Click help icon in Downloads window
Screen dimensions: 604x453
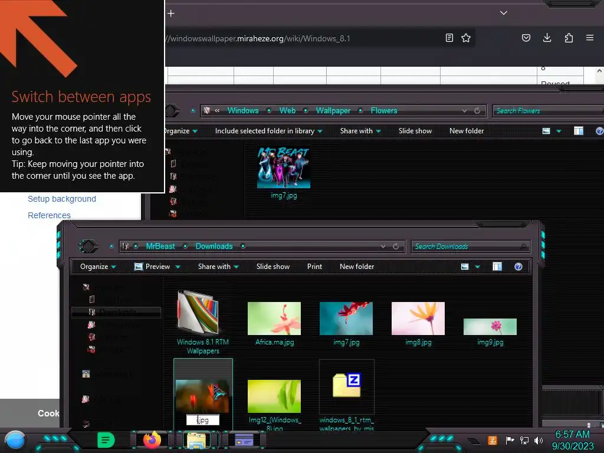[x=518, y=267]
